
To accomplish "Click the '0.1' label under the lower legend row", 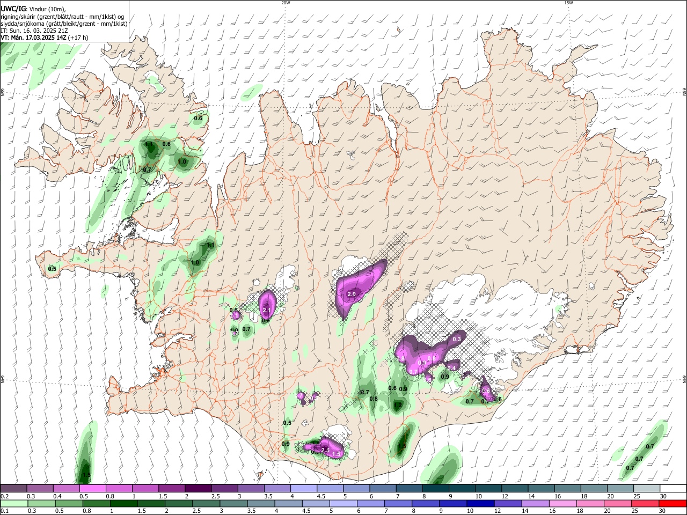I will pyautogui.click(x=4, y=511).
